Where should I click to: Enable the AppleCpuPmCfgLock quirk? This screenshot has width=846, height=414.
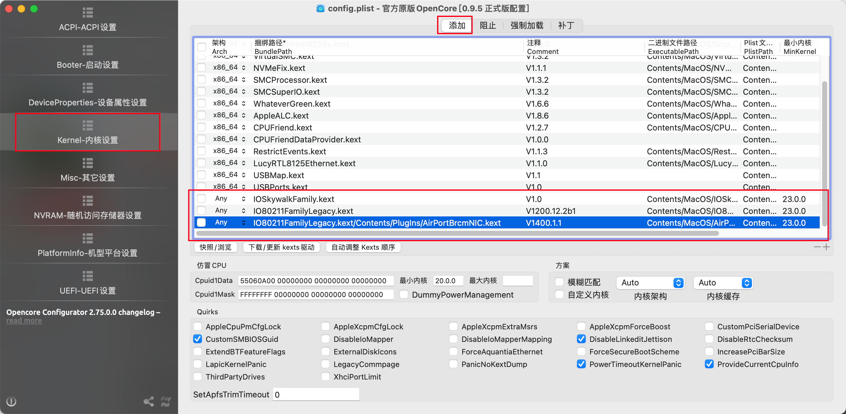pos(198,326)
